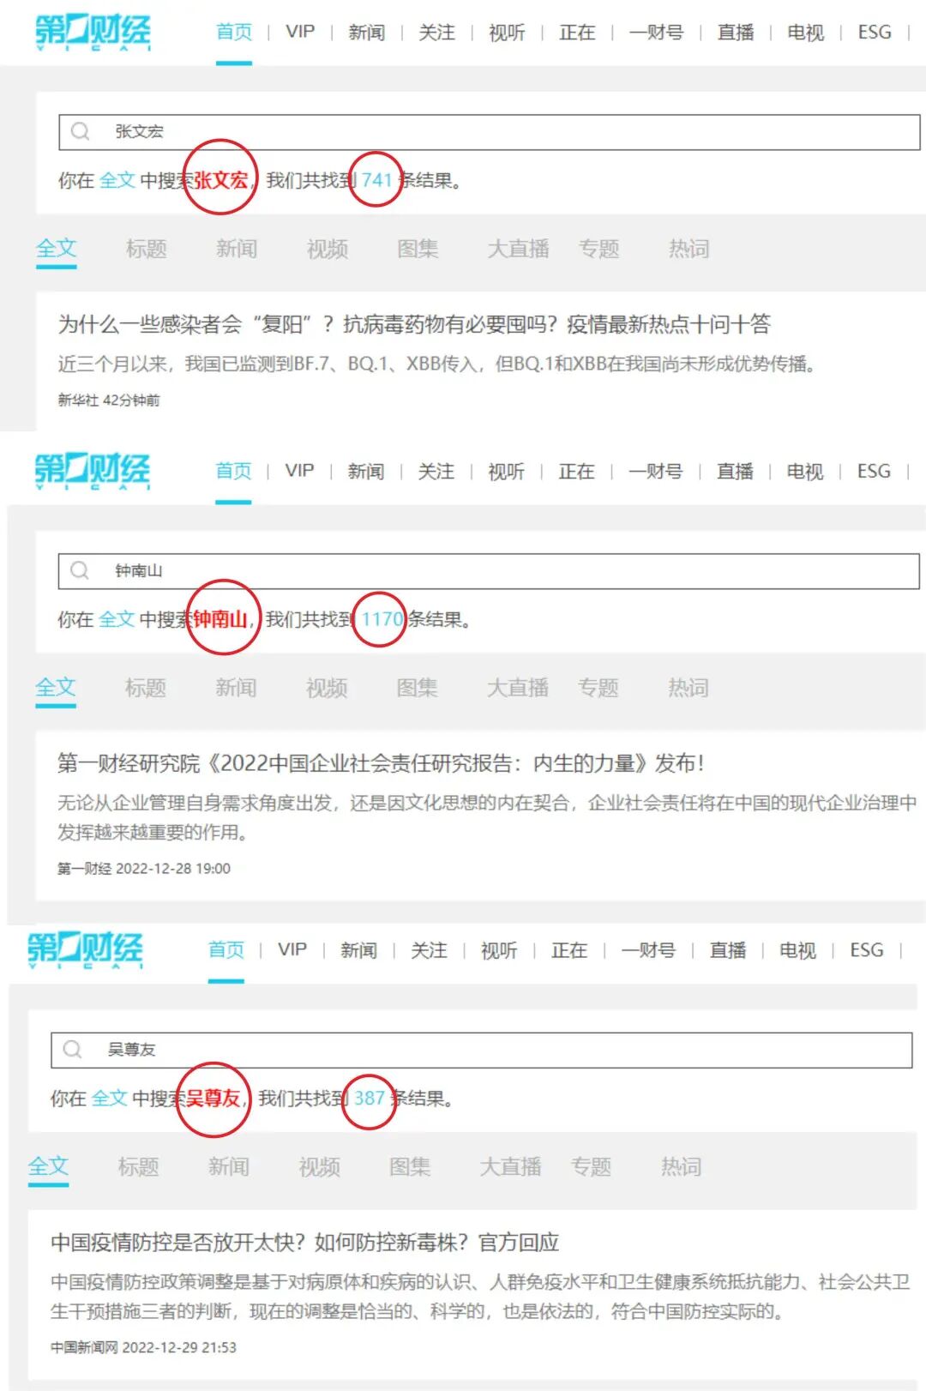Select 大直播 tab under the 张文宏 results
The width and height of the screenshot is (926, 1391).
point(519,249)
